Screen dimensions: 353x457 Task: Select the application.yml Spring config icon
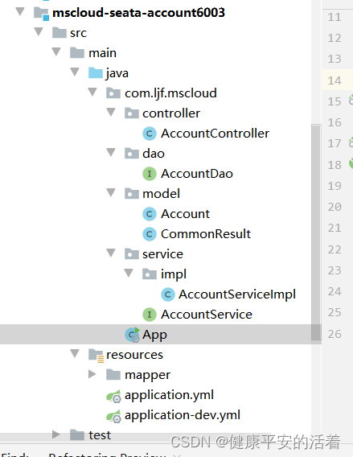tap(113, 396)
